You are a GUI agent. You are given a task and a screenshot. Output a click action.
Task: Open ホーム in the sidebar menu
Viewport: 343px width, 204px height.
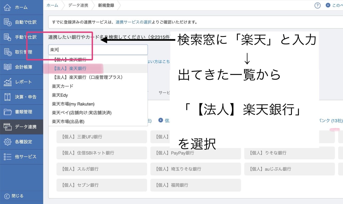coord(22,7)
